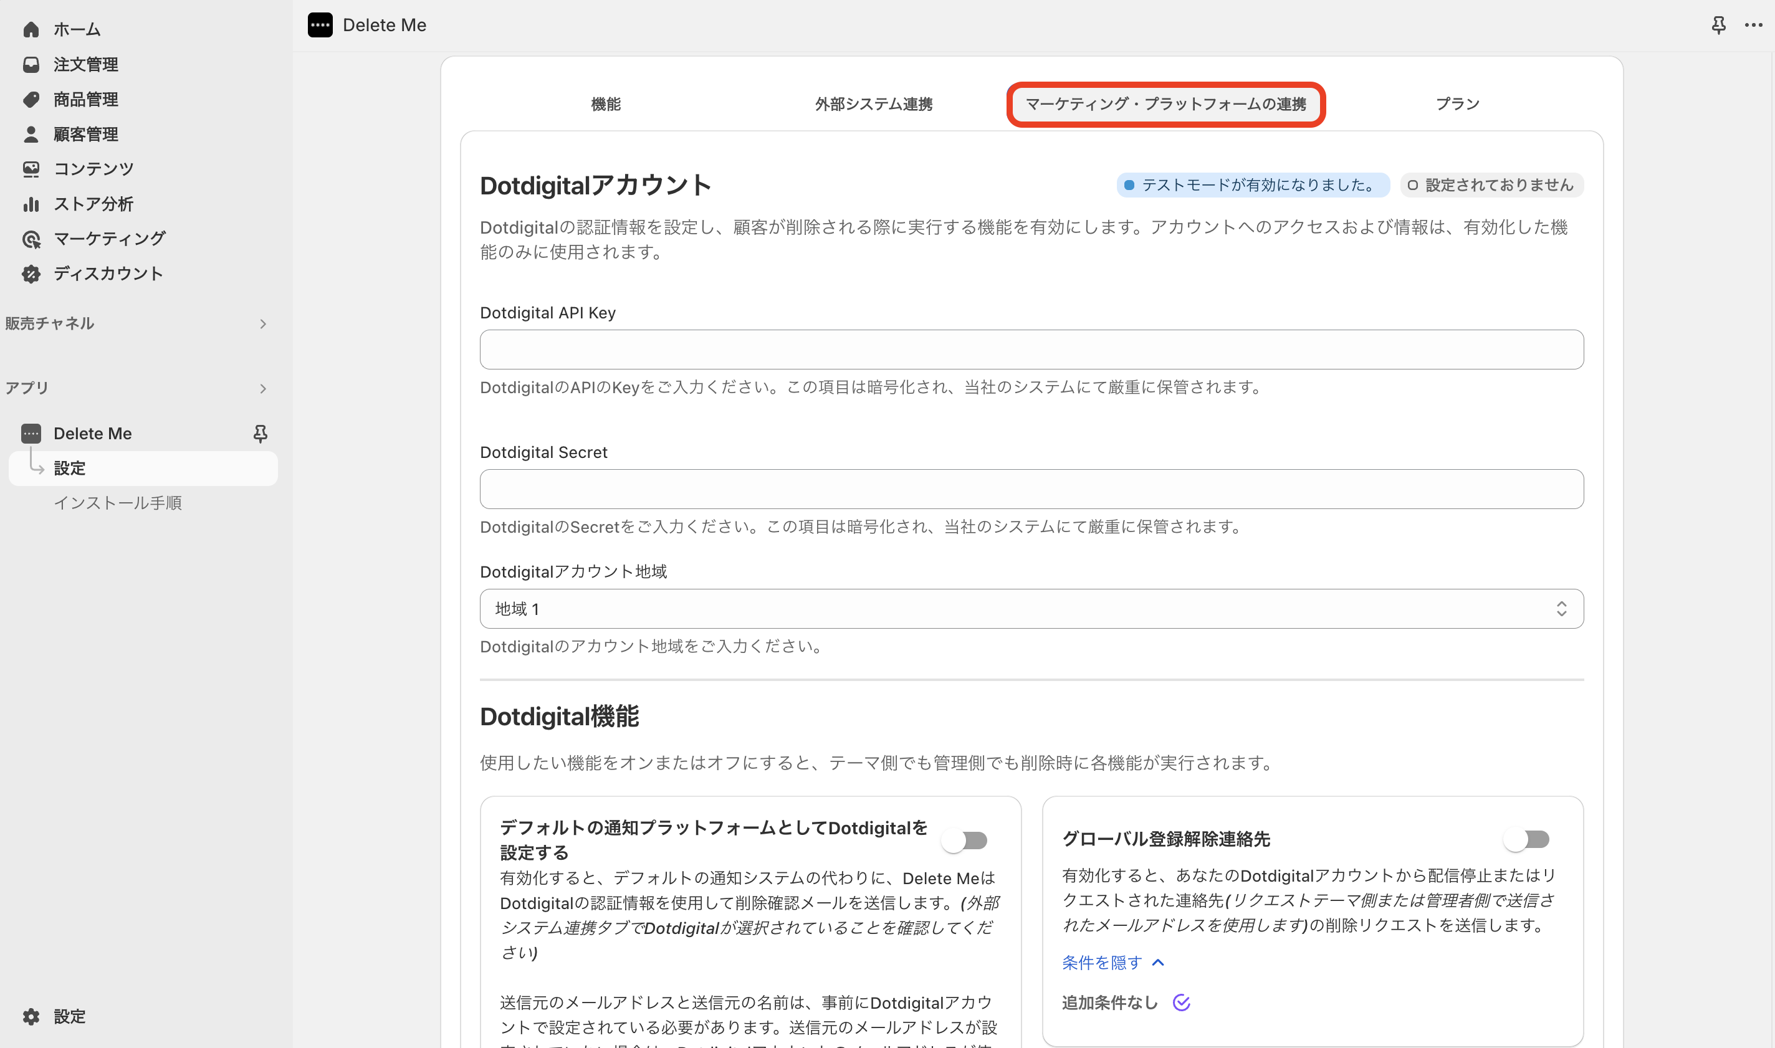
Task: Open マーケティング in the sidebar
Action: click(110, 239)
